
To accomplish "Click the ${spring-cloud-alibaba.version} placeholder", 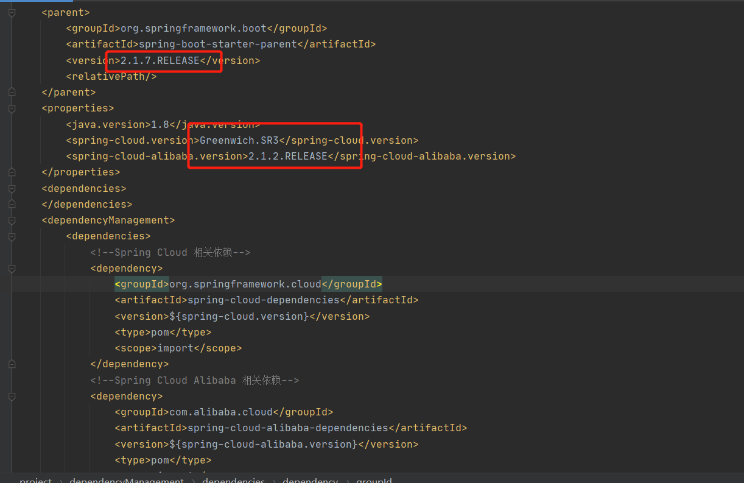I will [x=264, y=444].
